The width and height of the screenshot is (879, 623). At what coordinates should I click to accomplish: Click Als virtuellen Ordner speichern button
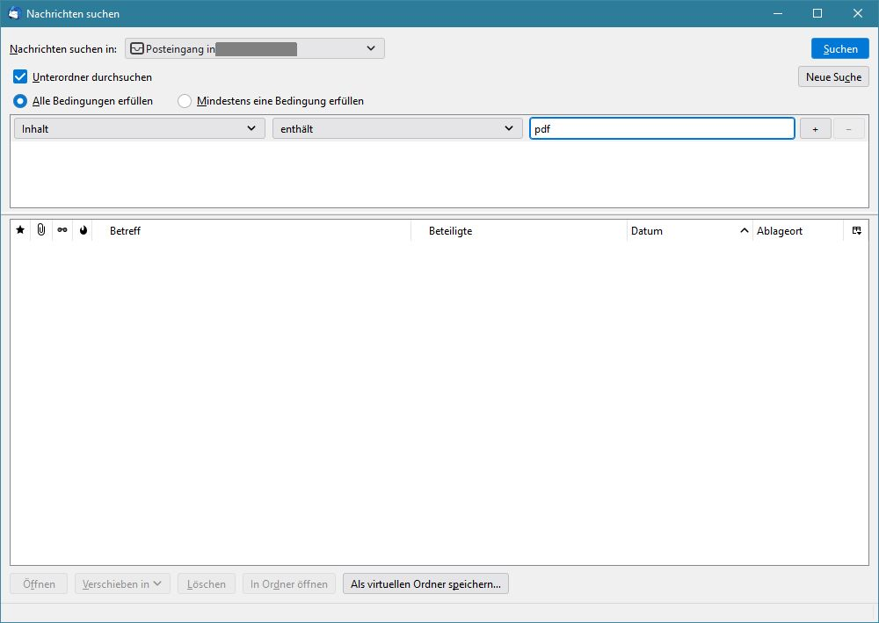[x=425, y=583]
